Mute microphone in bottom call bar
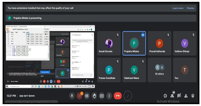Screen dimensions: 201x106 click(x=72, y=96)
